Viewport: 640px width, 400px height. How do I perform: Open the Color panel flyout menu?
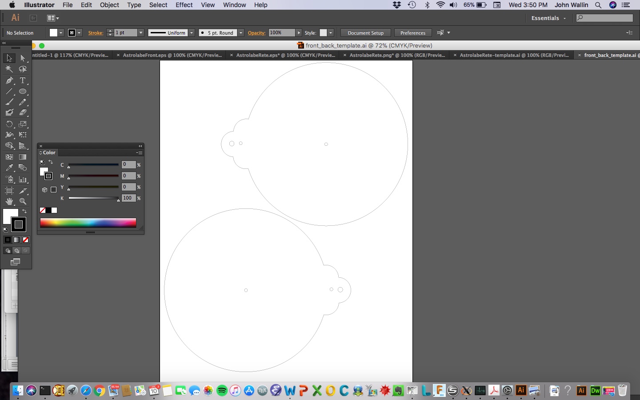tap(140, 152)
